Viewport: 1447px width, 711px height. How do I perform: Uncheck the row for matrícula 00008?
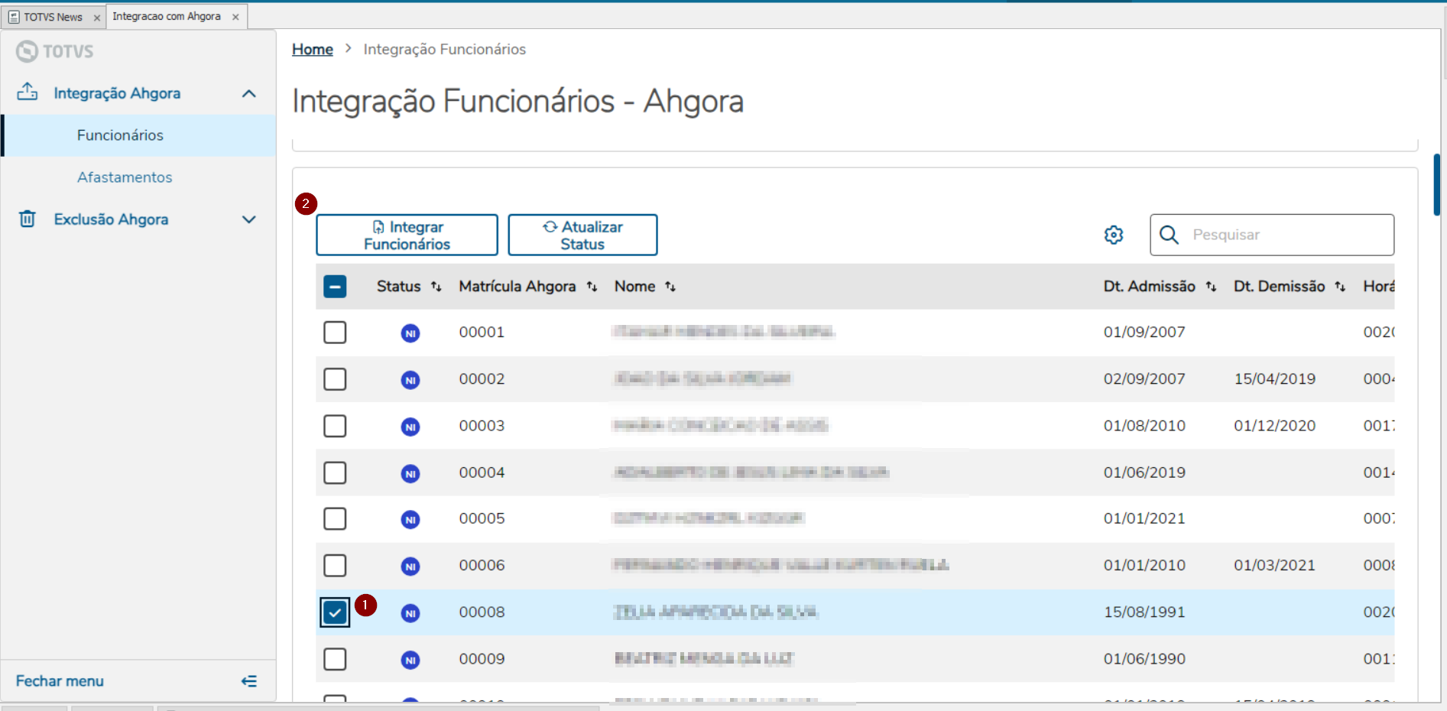335,612
